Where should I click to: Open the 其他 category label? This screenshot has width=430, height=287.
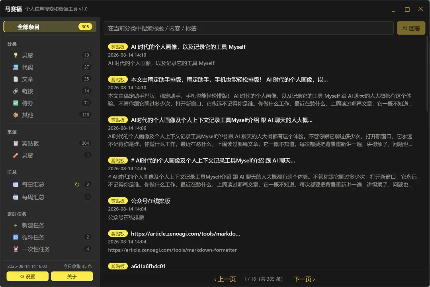[x=28, y=115]
